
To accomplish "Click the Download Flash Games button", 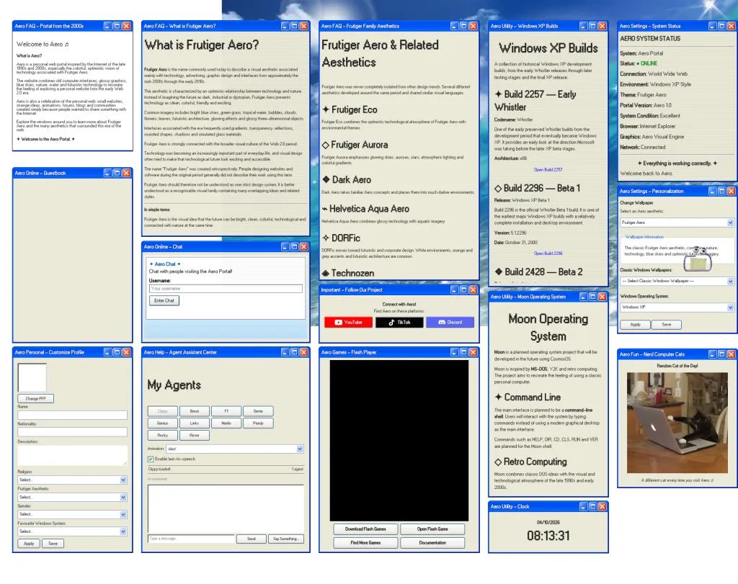I will [365, 529].
